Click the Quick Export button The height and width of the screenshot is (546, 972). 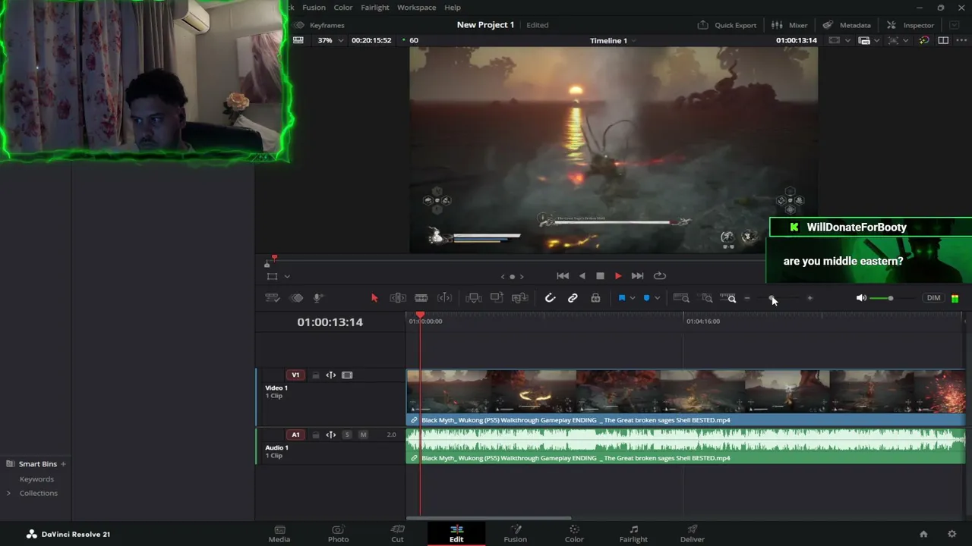727,25
